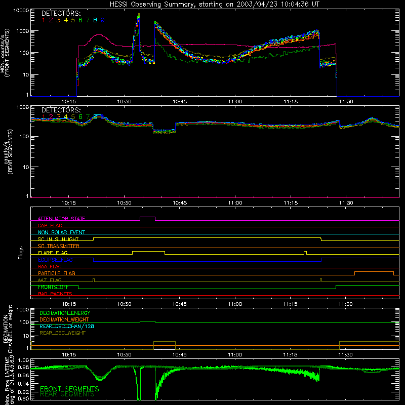Click the short flare flag blip near 11:19
Image resolution: width=405 pixels, height=405 pixels.
(x=305, y=252)
